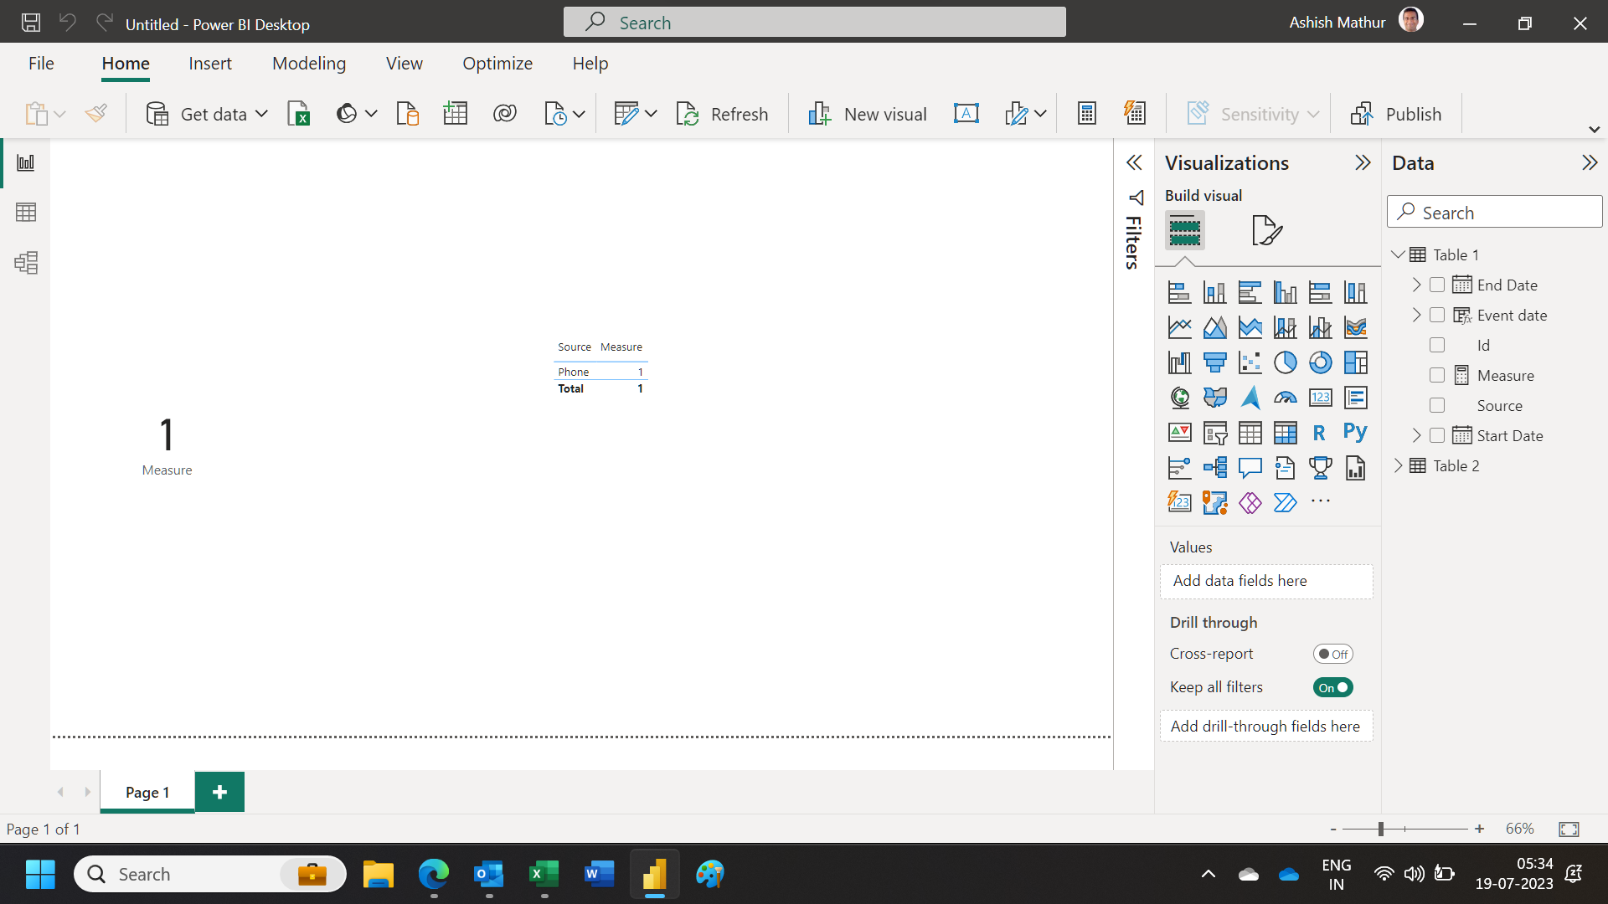
Task: Pick the line chart visual
Action: [1179, 327]
